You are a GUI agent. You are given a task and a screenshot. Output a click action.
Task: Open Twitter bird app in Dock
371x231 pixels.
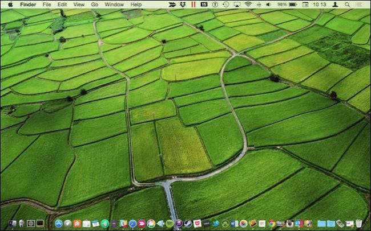(216, 224)
